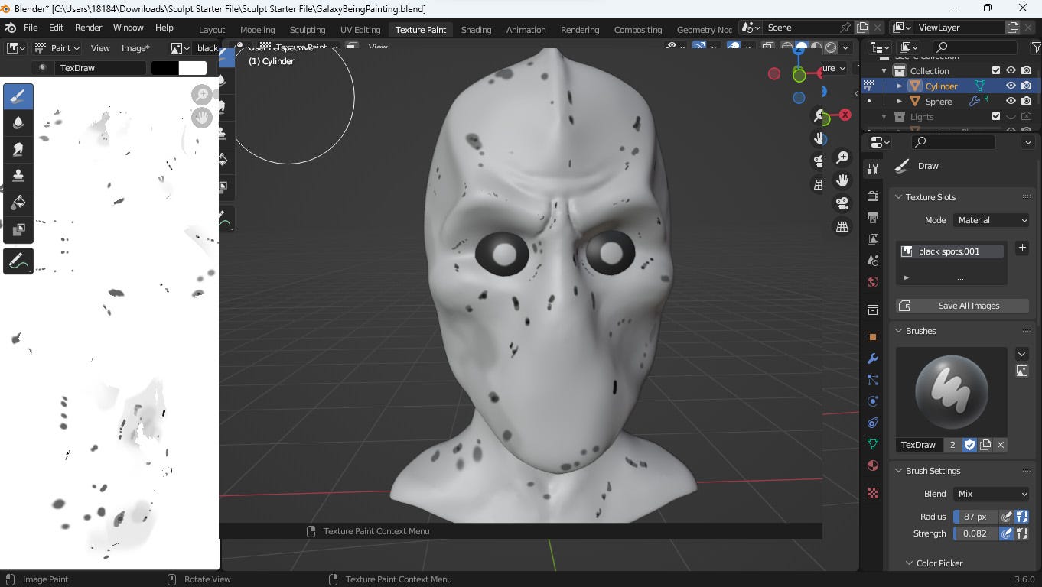Click the TexDraw brush preview thumbnail
Image resolution: width=1042 pixels, height=587 pixels.
(x=951, y=391)
